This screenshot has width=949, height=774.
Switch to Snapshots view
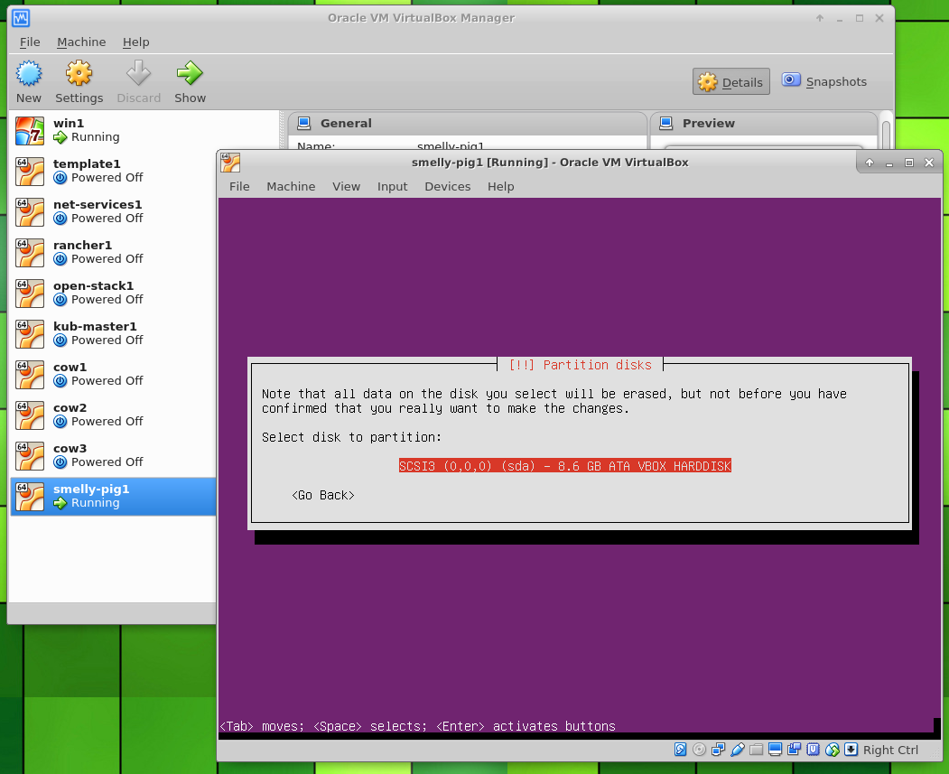click(824, 81)
